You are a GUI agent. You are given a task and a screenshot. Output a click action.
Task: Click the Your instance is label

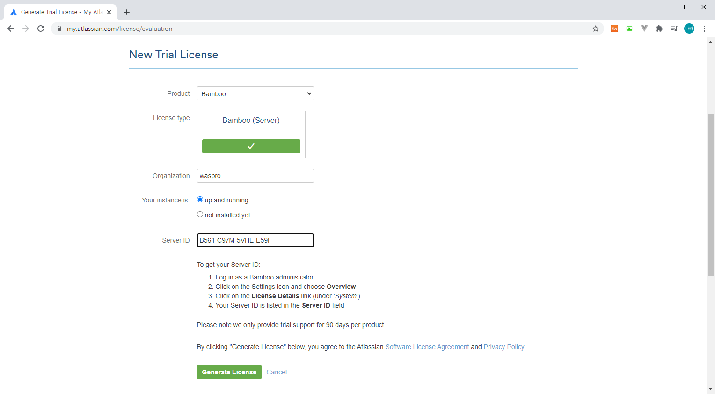(166, 200)
